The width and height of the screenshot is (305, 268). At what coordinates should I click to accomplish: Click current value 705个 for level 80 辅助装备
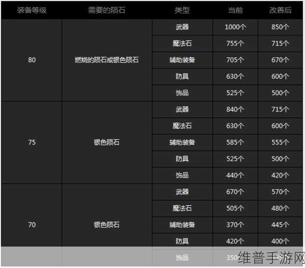(235, 59)
